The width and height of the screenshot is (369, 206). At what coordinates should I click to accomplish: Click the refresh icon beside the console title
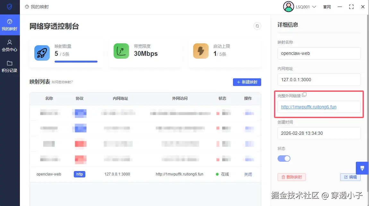click(257, 26)
